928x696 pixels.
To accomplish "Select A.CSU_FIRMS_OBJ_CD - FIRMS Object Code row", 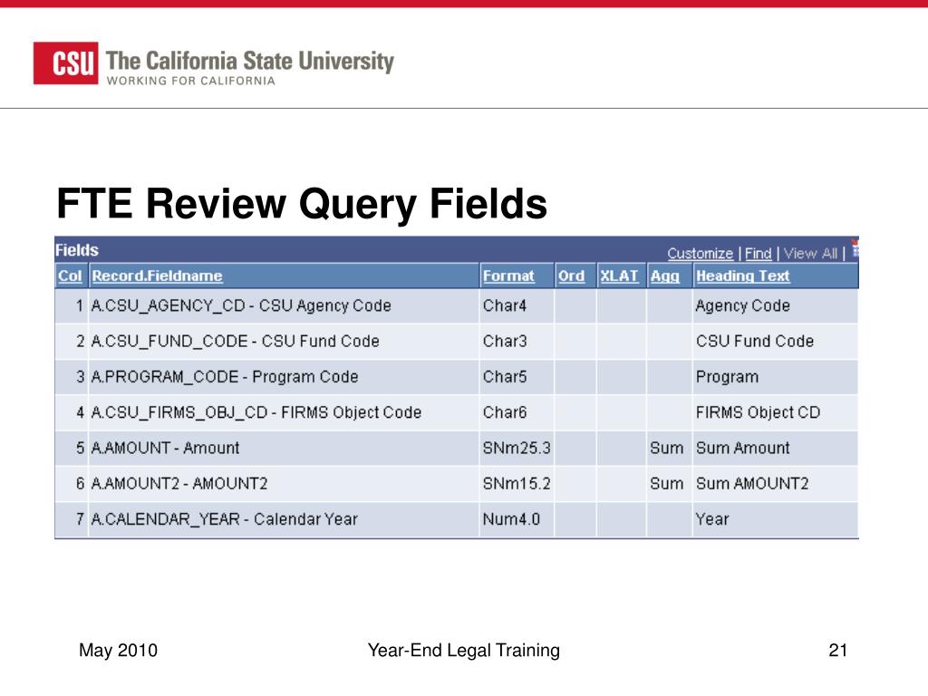I will [457, 412].
